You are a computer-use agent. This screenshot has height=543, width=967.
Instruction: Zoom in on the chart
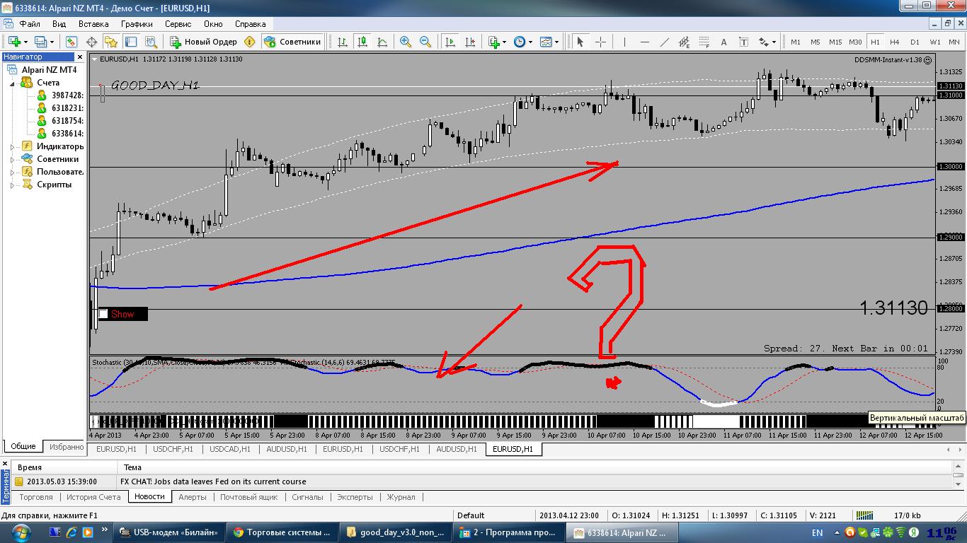(x=405, y=42)
